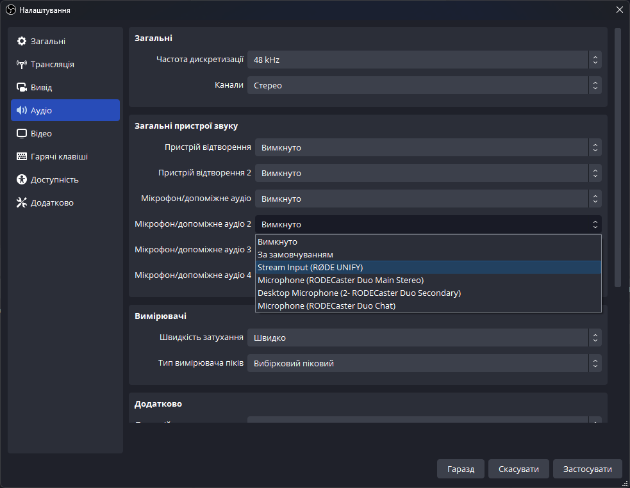Expand the Частота дискретизації 48 kHz dropdown
This screenshot has width=630, height=488.
point(424,60)
